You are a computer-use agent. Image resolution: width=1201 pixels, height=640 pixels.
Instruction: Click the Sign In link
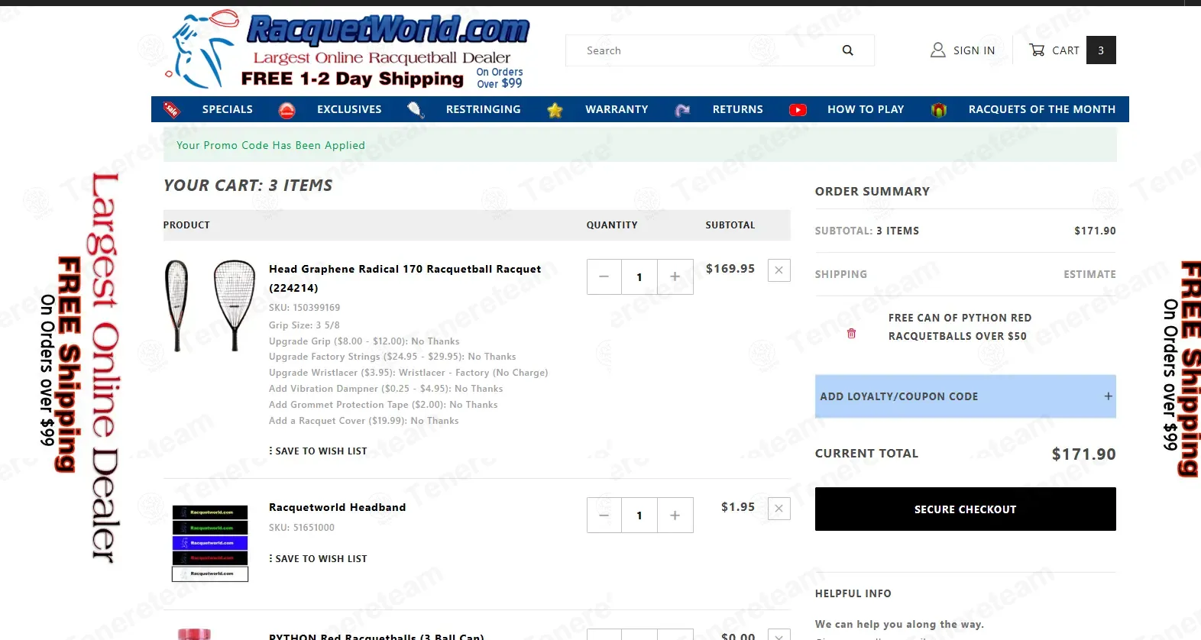pos(974,50)
